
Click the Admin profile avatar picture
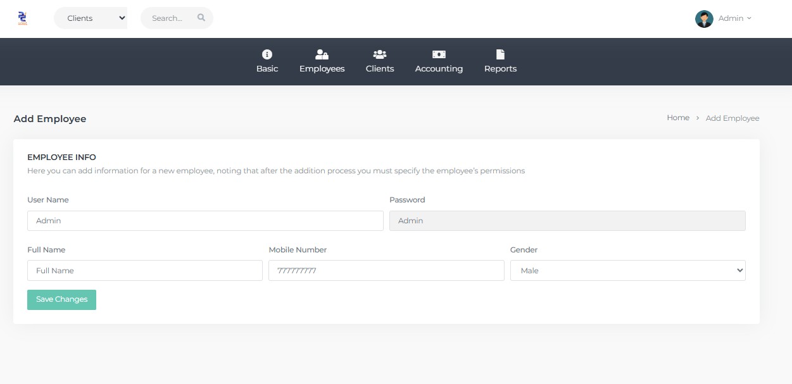[x=703, y=18]
